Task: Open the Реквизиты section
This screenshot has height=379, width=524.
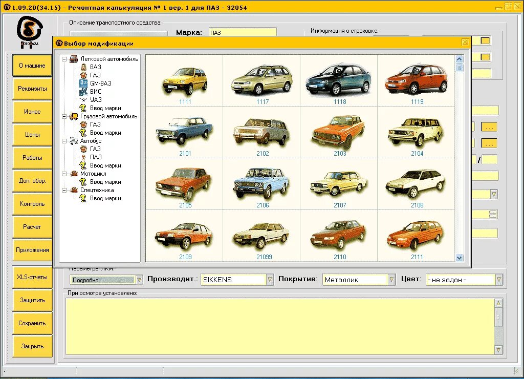Action: pyautogui.click(x=32, y=89)
